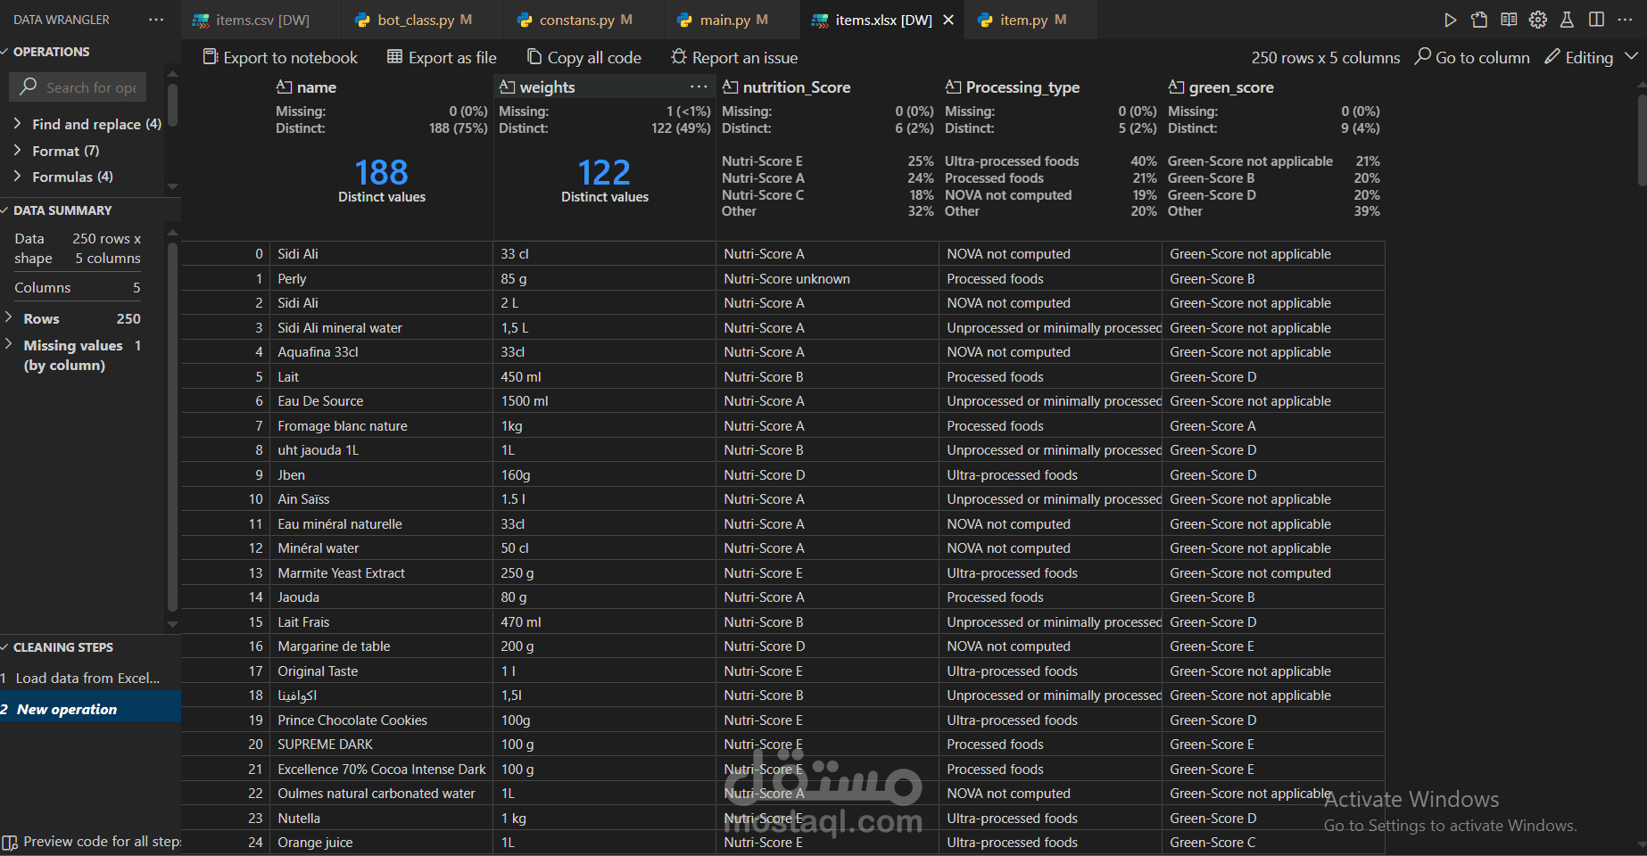The width and height of the screenshot is (1647, 856).
Task: Click 'Nutri-Score E 25%' summary entry
Action: click(827, 161)
